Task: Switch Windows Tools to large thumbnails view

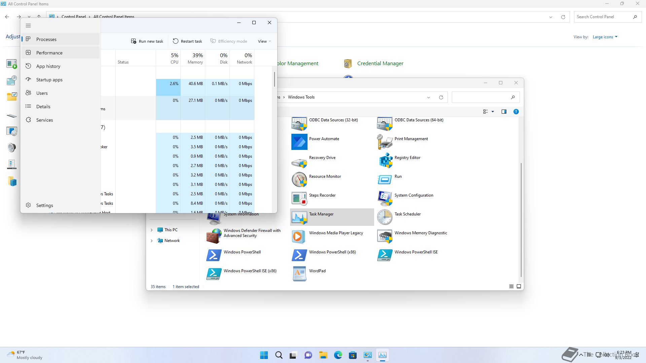Action: (x=519, y=287)
